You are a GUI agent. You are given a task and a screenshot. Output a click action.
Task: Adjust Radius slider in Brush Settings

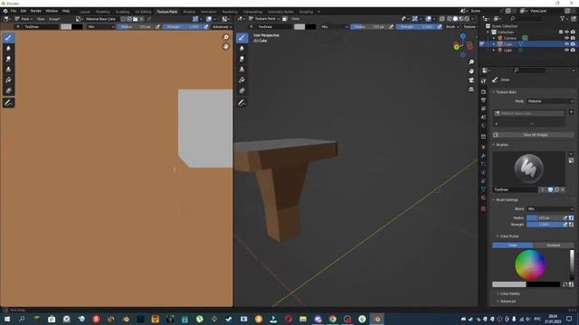point(544,218)
